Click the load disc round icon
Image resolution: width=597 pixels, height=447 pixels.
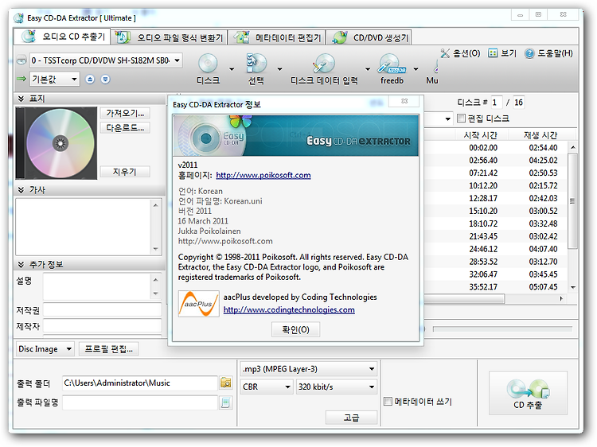pyautogui.click(x=105, y=79)
